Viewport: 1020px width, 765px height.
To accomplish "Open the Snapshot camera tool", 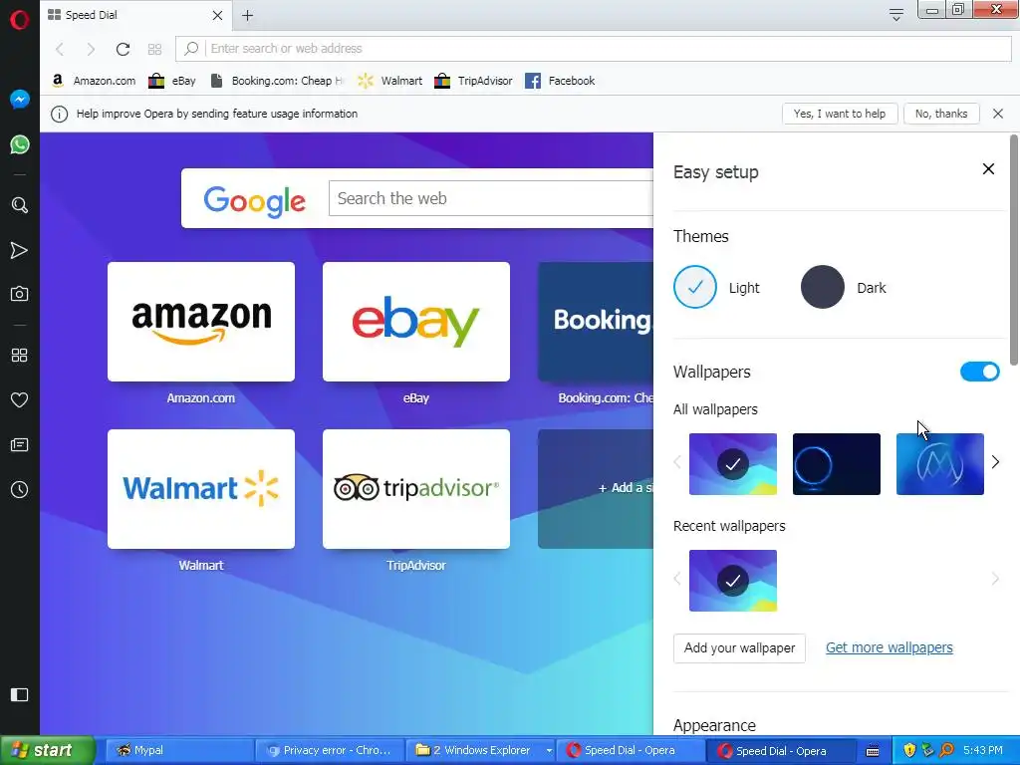I will 20,294.
